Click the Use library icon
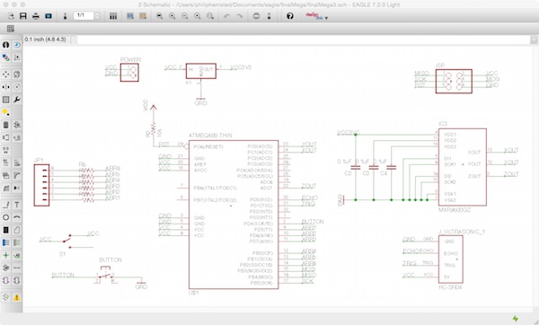The image size is (539, 325). tap(113, 16)
